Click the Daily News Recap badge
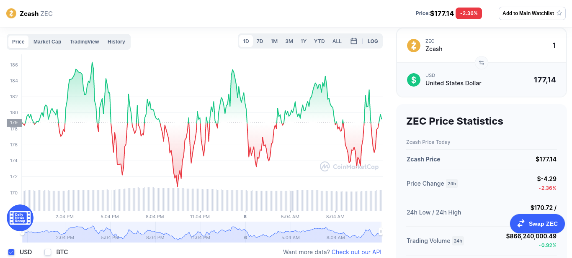The image size is (572, 258). tap(20, 218)
